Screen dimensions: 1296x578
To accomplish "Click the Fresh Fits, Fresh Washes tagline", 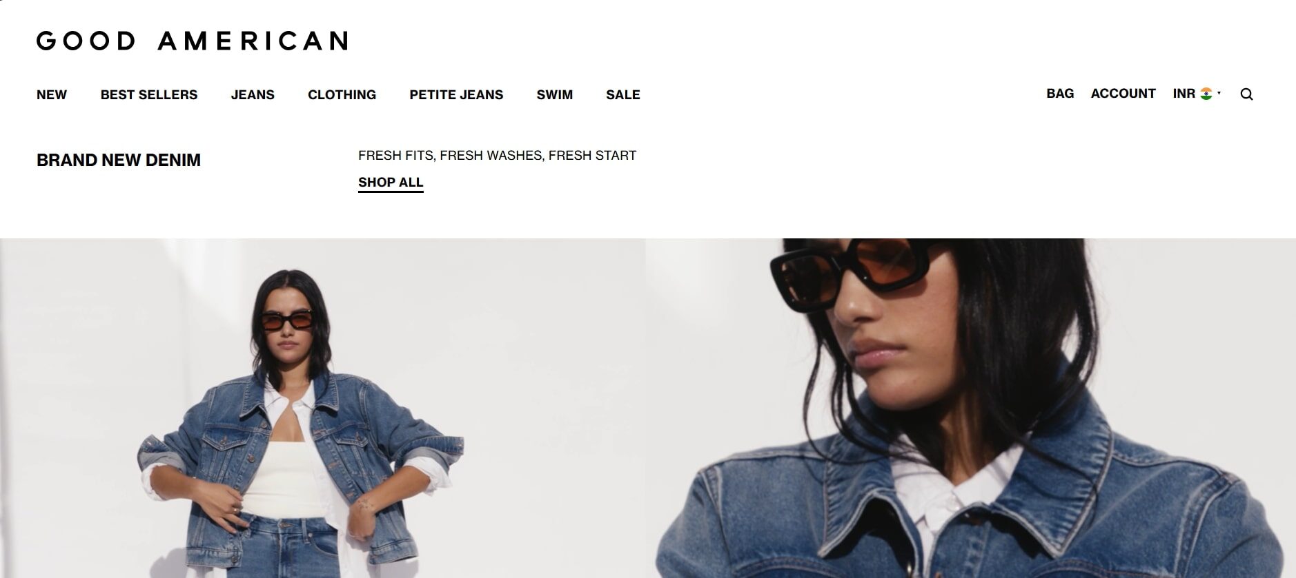I will pyautogui.click(x=497, y=156).
